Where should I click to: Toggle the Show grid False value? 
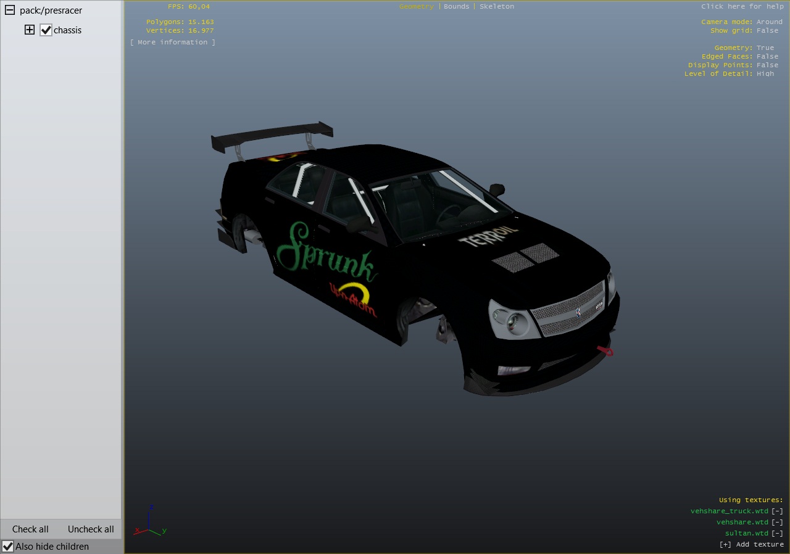coord(768,30)
